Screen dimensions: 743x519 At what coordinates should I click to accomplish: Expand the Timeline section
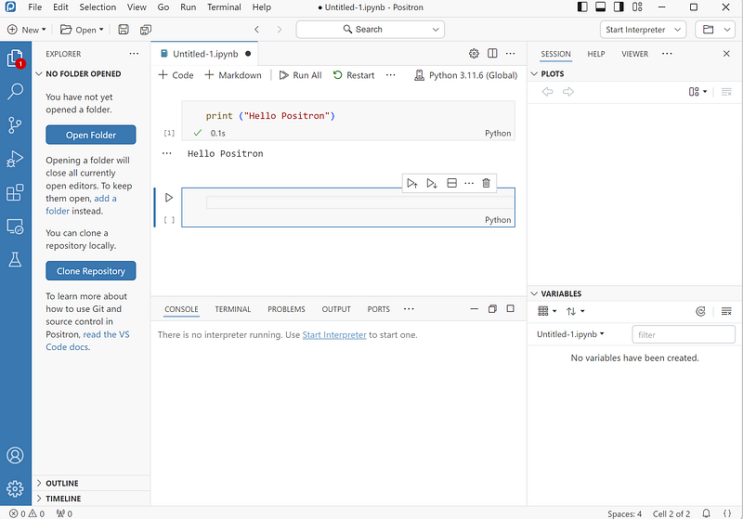pyautogui.click(x=63, y=499)
